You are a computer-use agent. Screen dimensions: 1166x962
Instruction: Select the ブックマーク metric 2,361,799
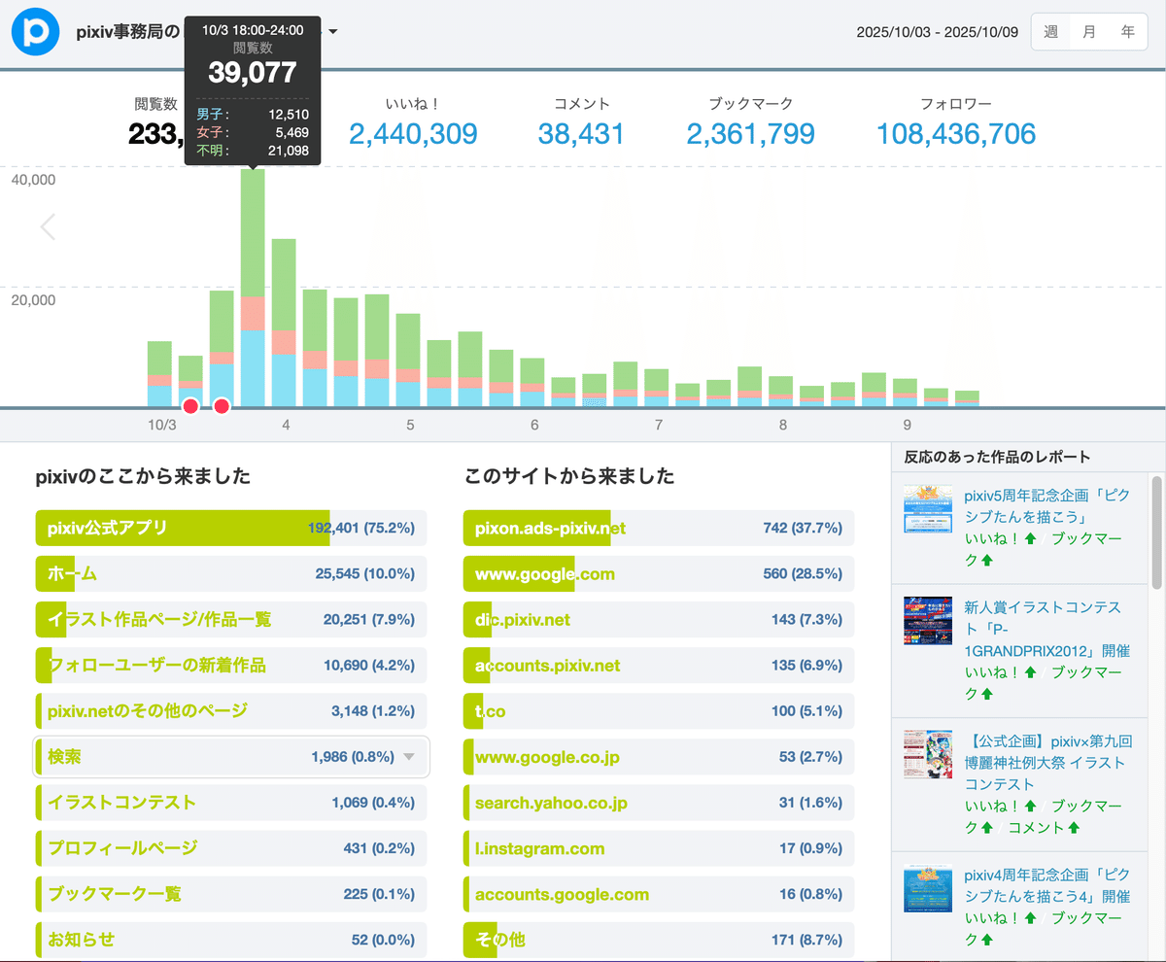point(750,133)
